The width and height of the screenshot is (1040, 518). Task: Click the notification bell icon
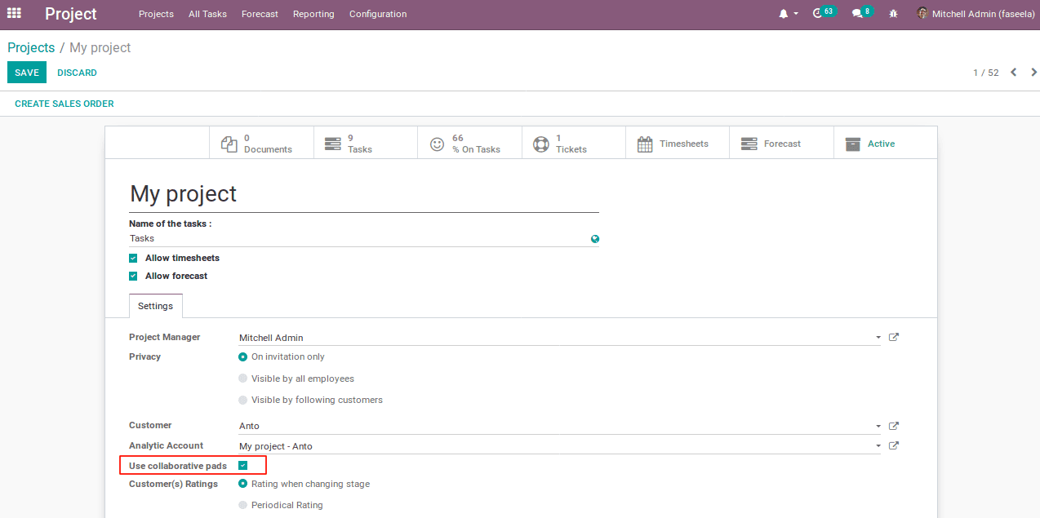coord(784,14)
